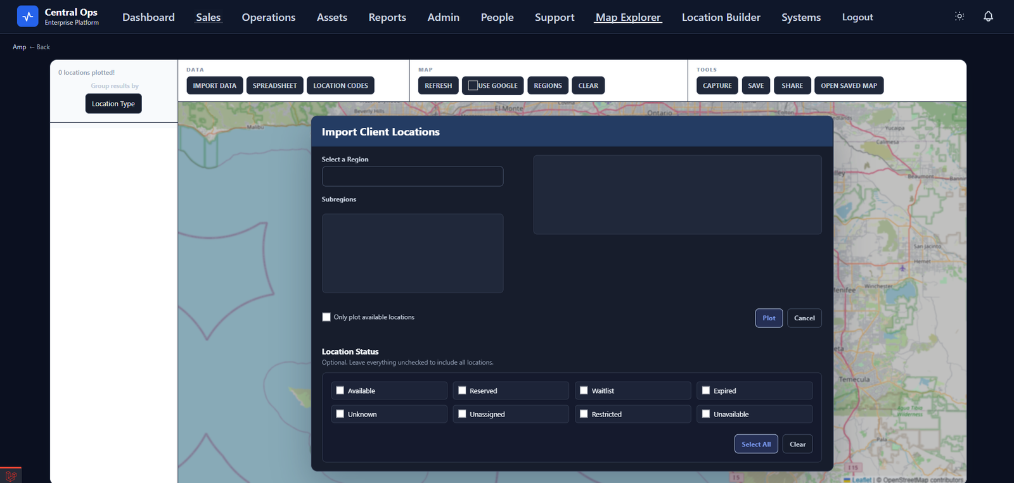Click the Amp breadcrumb link
The width and height of the screenshot is (1014, 483).
click(x=20, y=47)
